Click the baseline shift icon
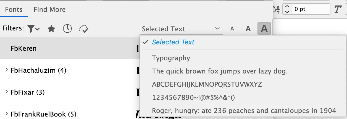This screenshot has width=347, height=119. pos(276,9)
